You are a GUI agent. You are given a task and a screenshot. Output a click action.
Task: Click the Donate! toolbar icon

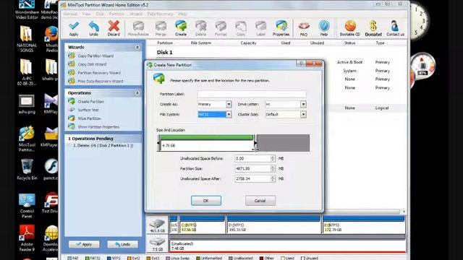click(373, 29)
